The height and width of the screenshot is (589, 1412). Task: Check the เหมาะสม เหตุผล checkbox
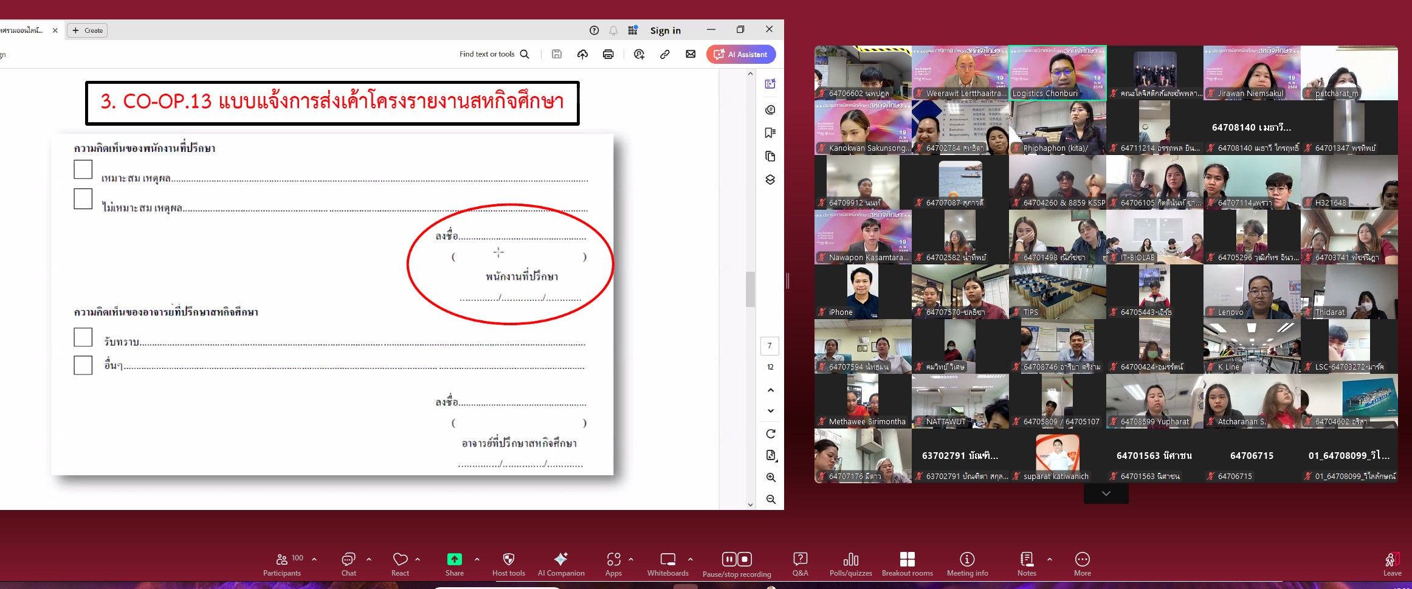coord(83,170)
